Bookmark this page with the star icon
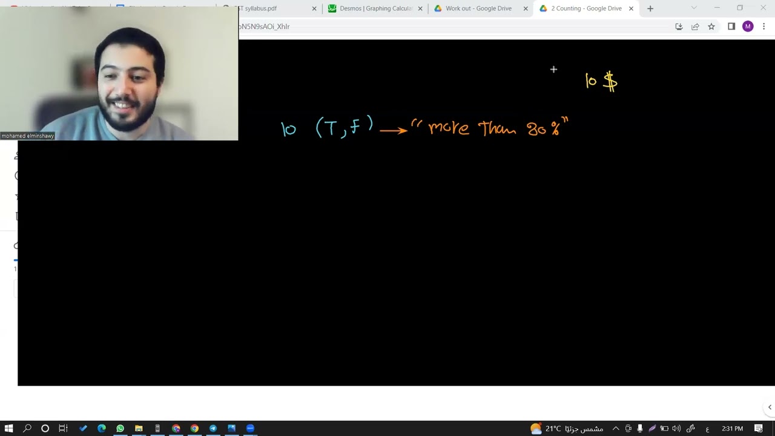This screenshot has width=775, height=436. [x=711, y=27]
